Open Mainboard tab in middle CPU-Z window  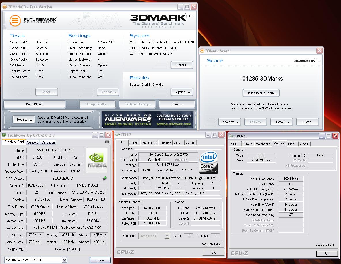[149, 143]
